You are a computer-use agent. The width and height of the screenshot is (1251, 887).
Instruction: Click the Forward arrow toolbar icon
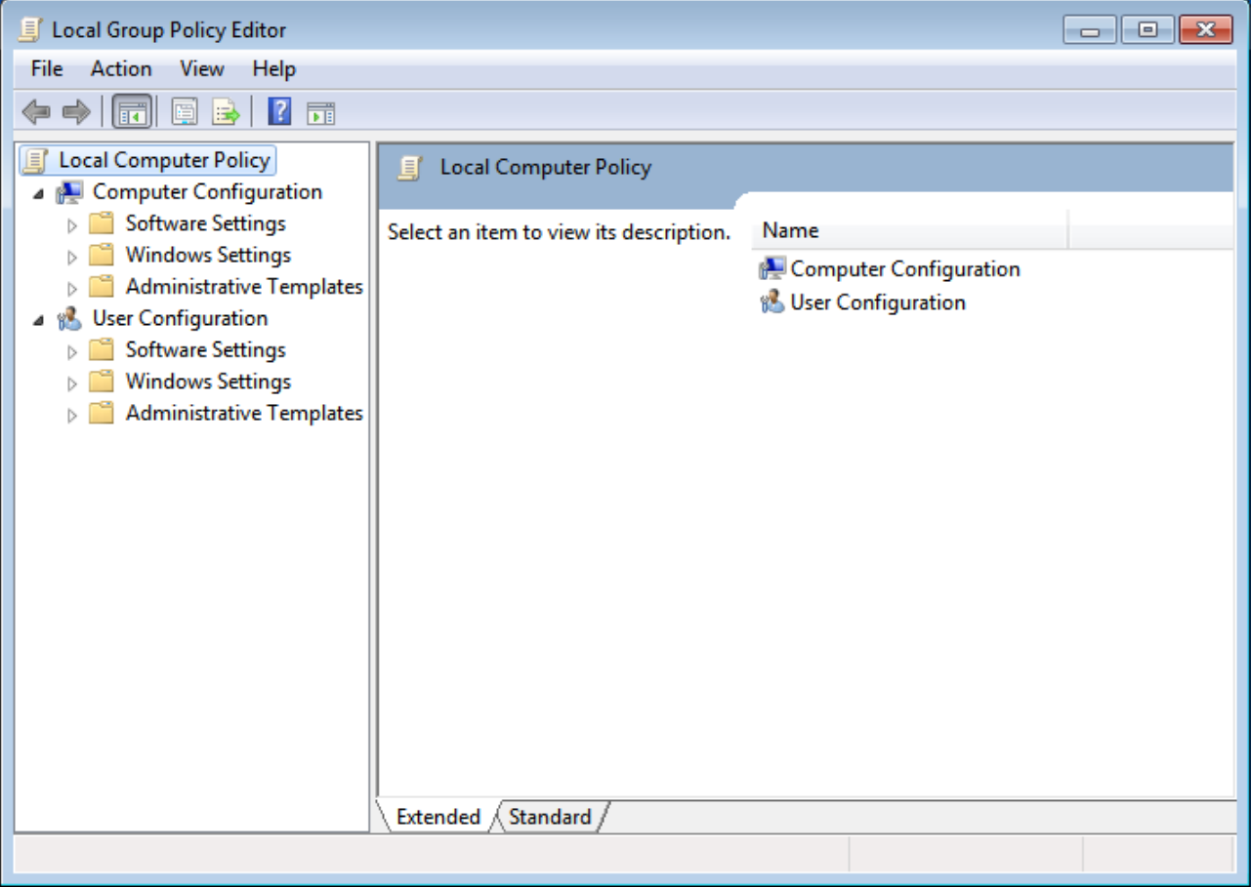click(x=76, y=111)
